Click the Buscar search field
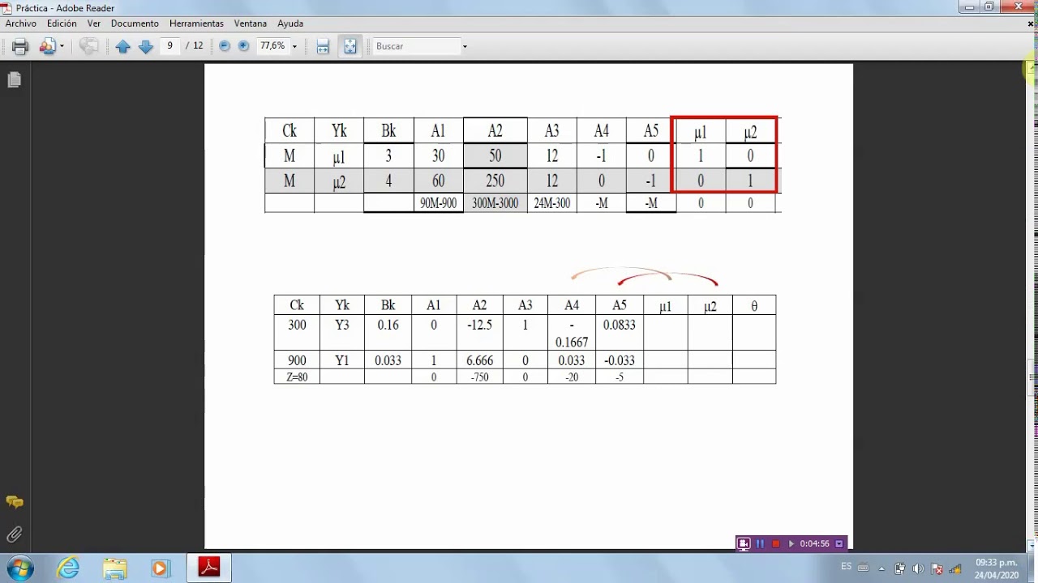Screen dimensions: 1038x583 [x=416, y=46]
